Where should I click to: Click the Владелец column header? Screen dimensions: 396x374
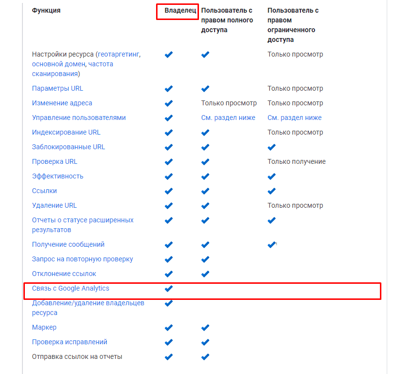(x=178, y=10)
